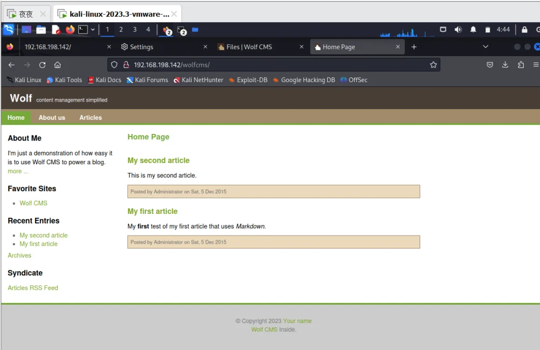Open the My second article heading link
This screenshot has height=350, width=540.
click(158, 160)
